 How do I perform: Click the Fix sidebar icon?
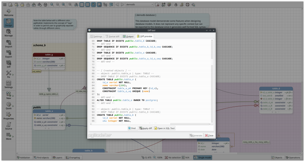tap(9, 74)
